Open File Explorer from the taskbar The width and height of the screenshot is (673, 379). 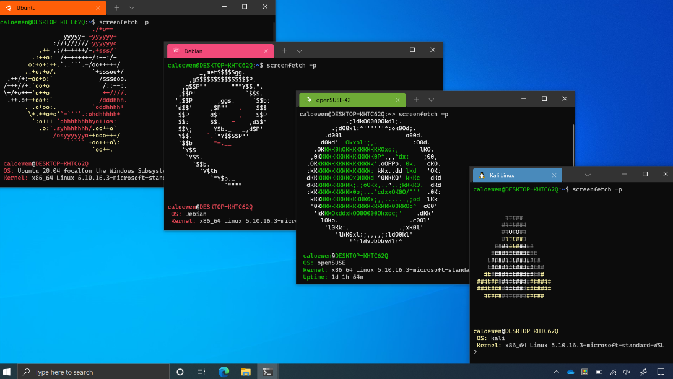246,372
